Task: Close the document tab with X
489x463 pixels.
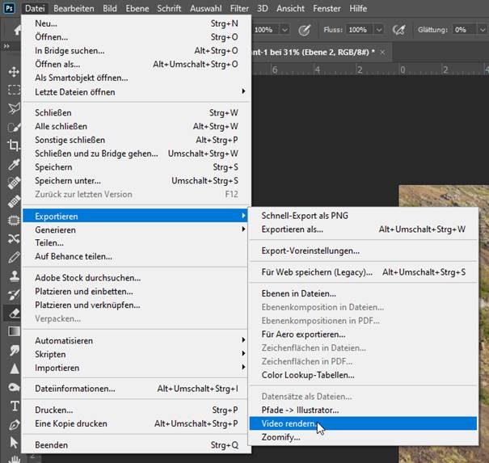Action: pyautogui.click(x=382, y=53)
